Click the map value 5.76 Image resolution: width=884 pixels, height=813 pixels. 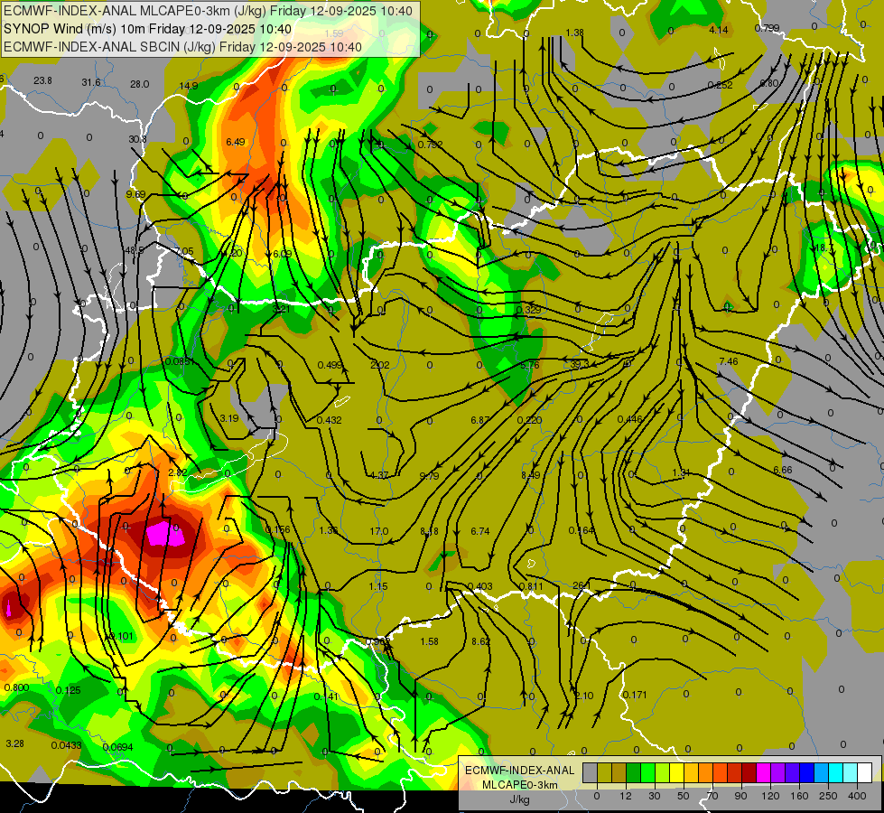pyautogui.click(x=530, y=365)
